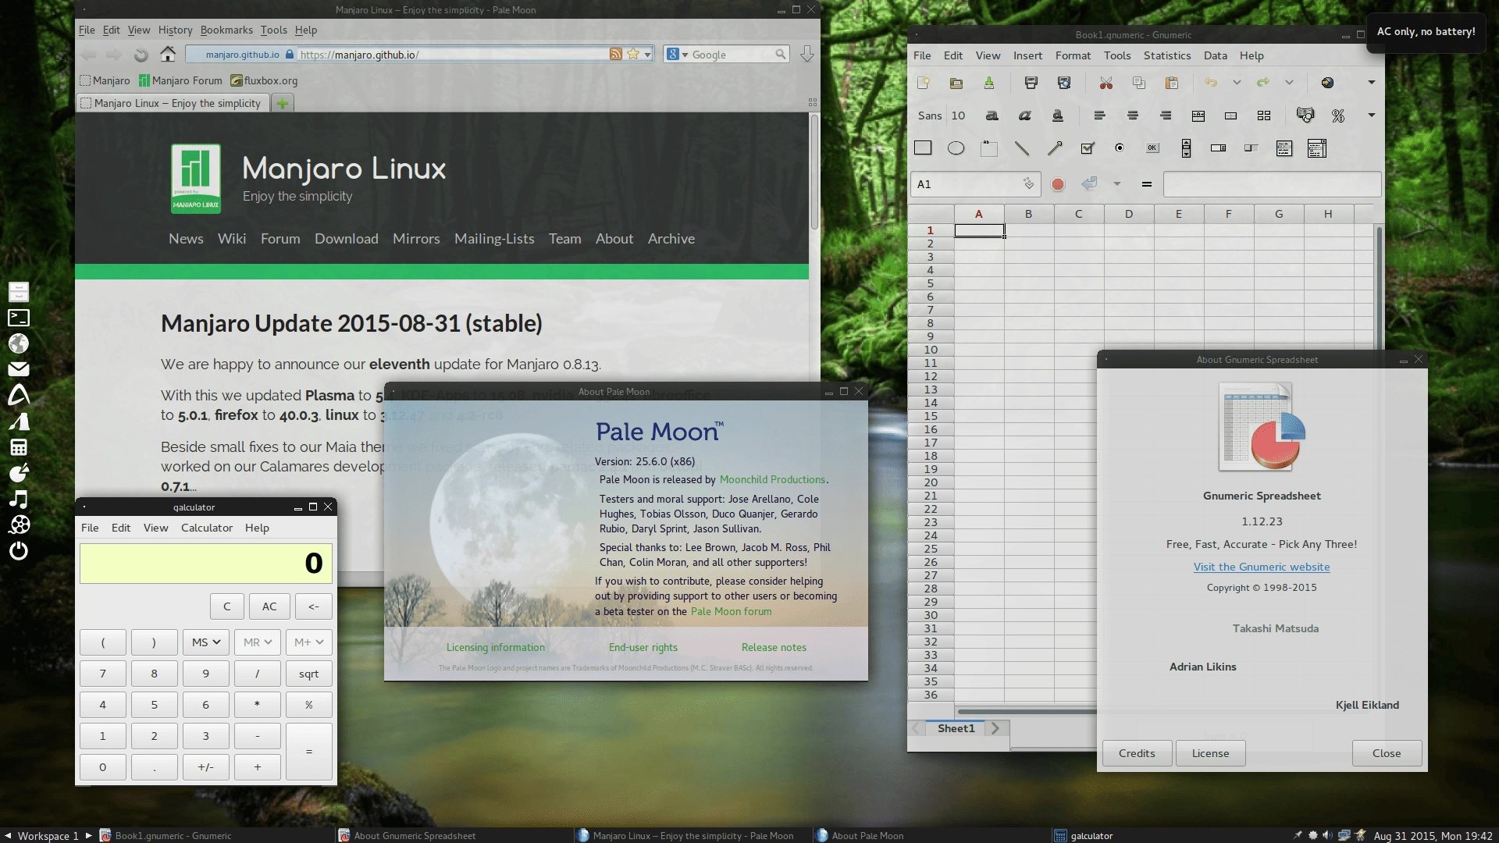Launch terminal from the desktop dock
This screenshot has height=843, width=1499.
coord(19,318)
